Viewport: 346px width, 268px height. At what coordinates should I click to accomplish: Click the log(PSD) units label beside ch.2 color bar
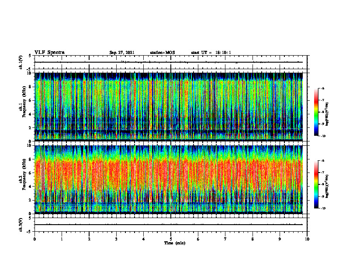pyautogui.click(x=327, y=186)
